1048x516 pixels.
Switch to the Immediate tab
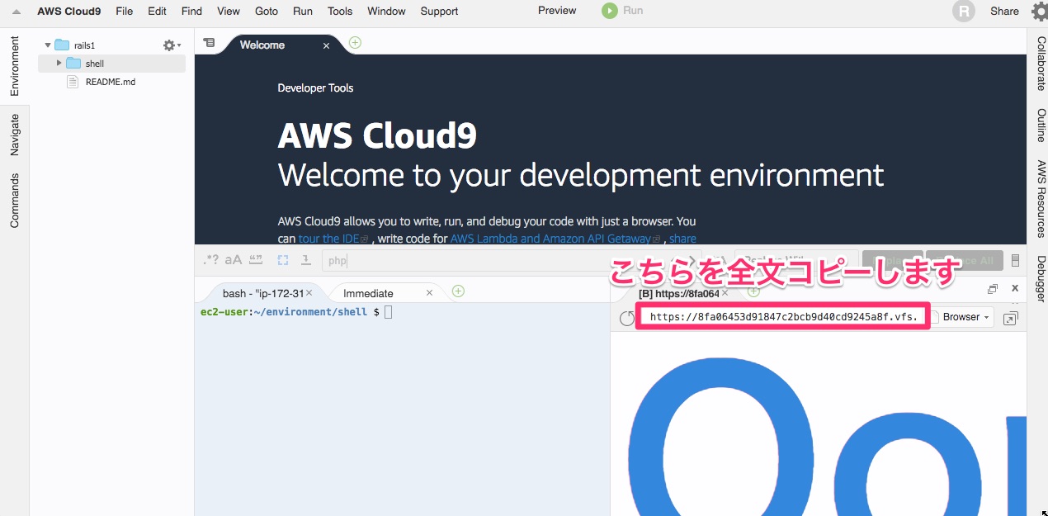368,293
